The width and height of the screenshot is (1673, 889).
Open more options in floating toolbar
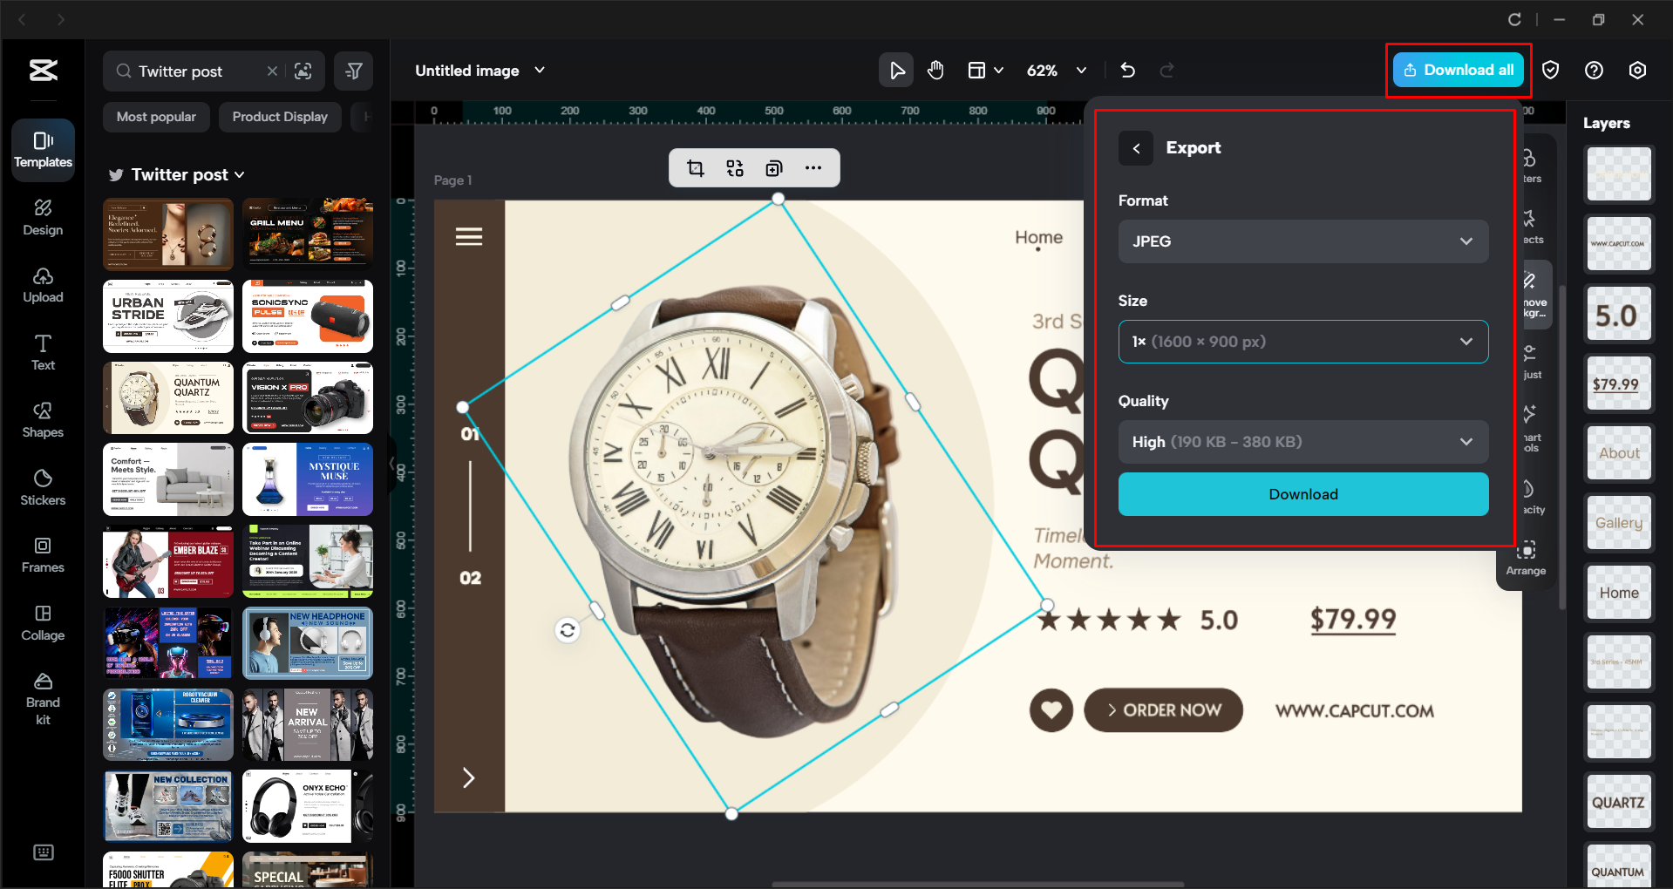[813, 168]
